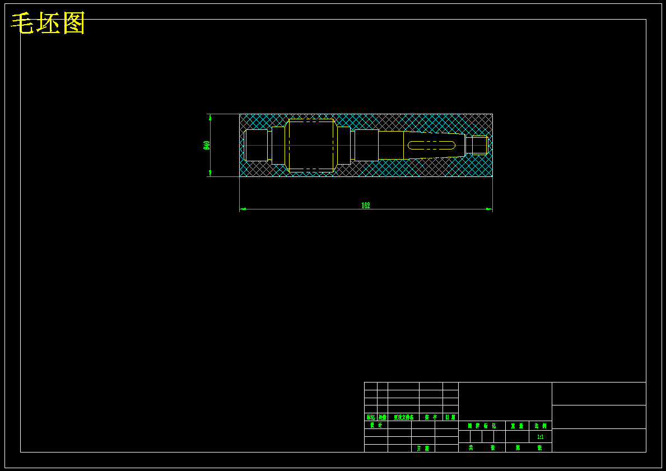This screenshot has height=471, width=666.
Task: Click the 比例 title block header
Action: tap(541, 426)
